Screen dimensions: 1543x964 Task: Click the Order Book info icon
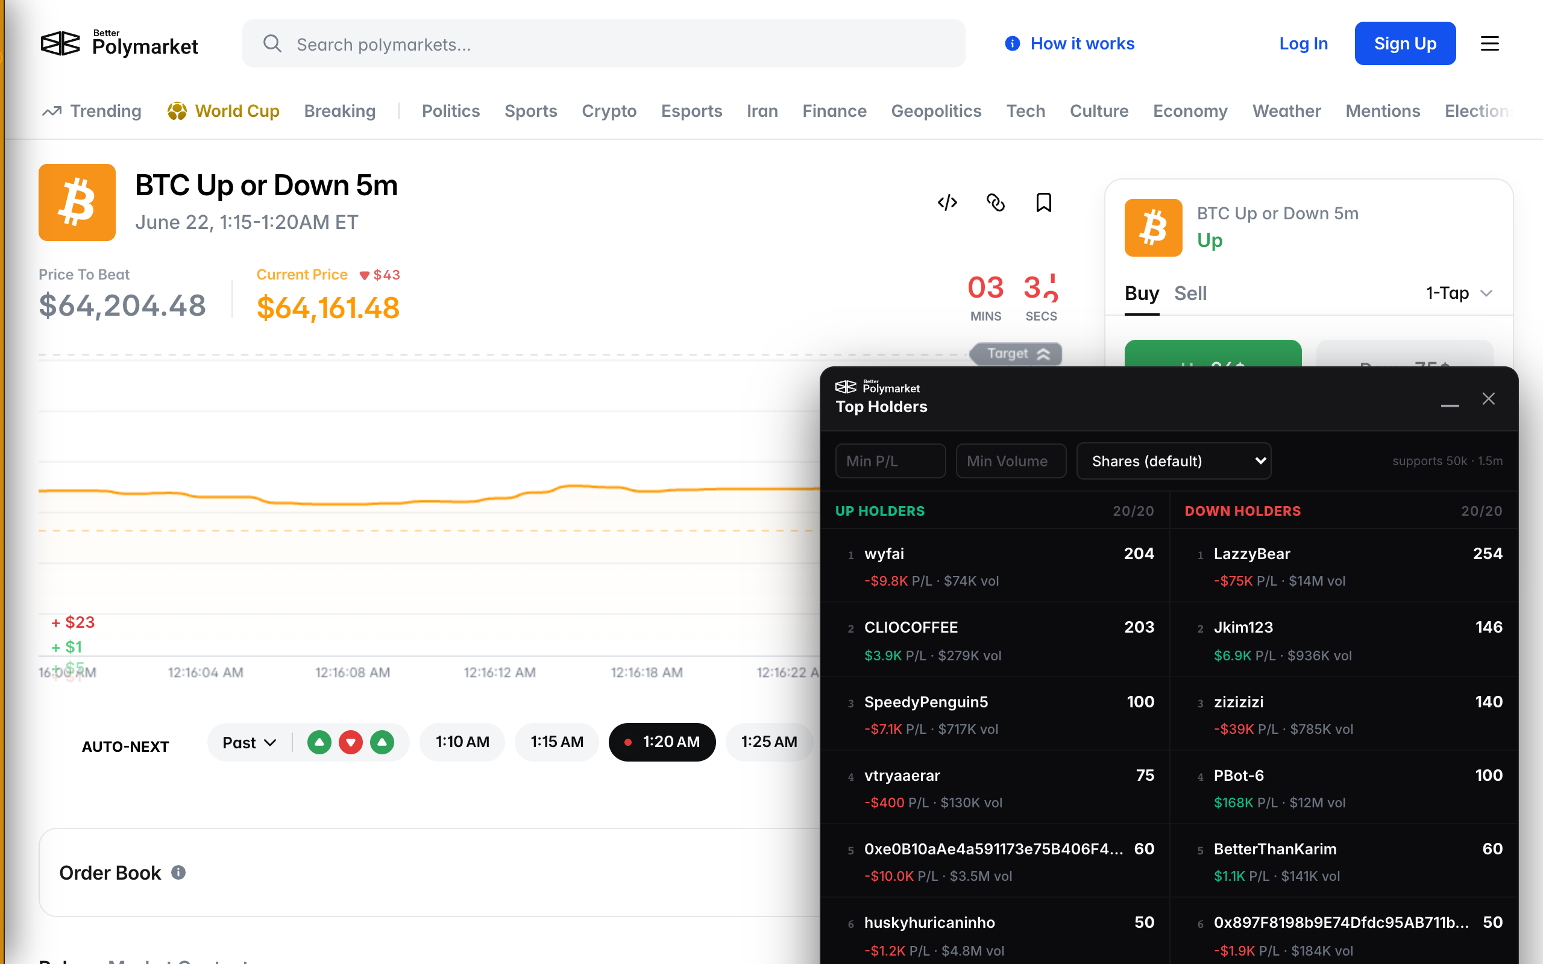[178, 872]
